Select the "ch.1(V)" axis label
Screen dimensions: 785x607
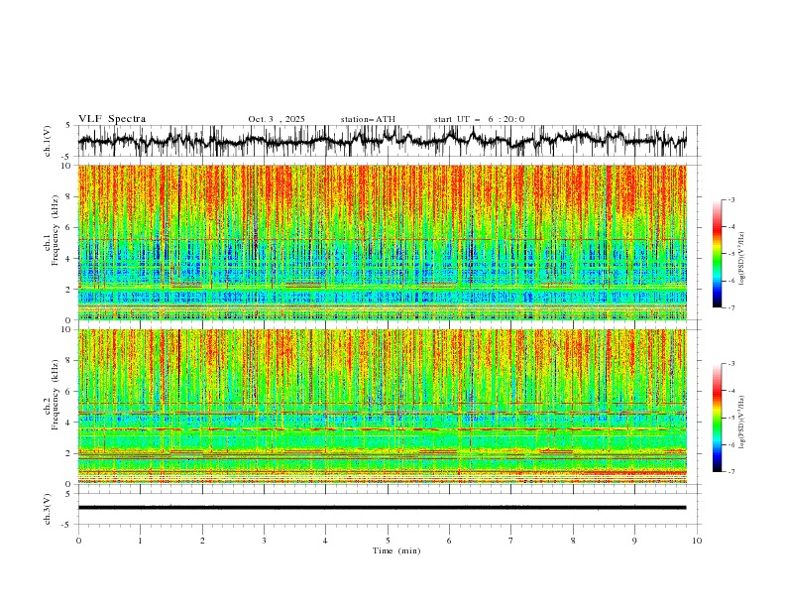(x=48, y=141)
